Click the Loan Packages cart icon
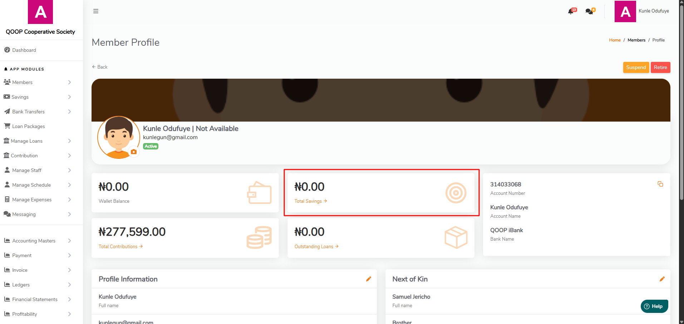The image size is (684, 324). click(7, 126)
